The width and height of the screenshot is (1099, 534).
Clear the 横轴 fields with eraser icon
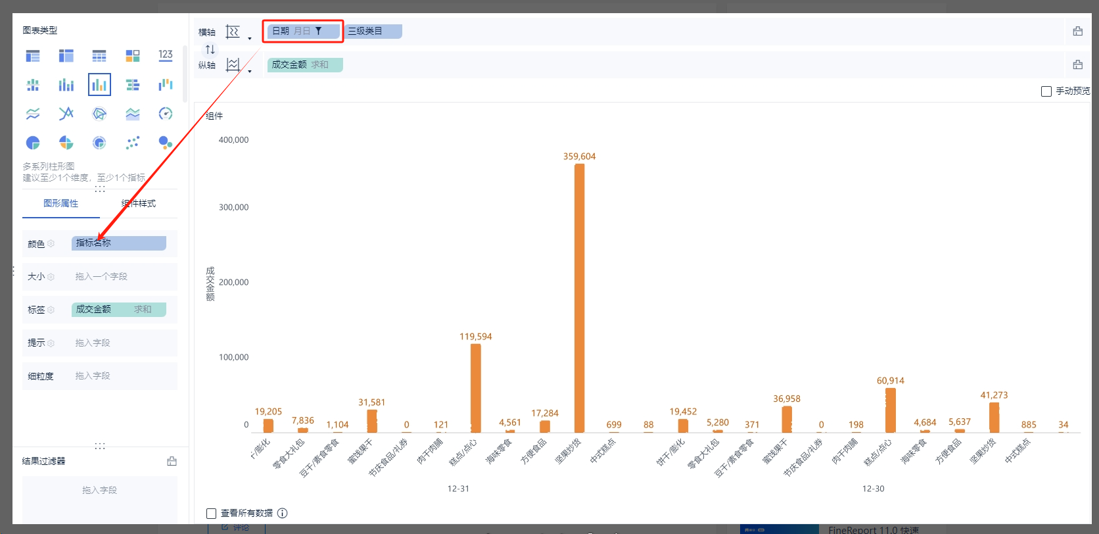tap(1077, 31)
